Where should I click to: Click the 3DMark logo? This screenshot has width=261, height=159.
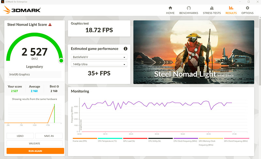[22, 10]
